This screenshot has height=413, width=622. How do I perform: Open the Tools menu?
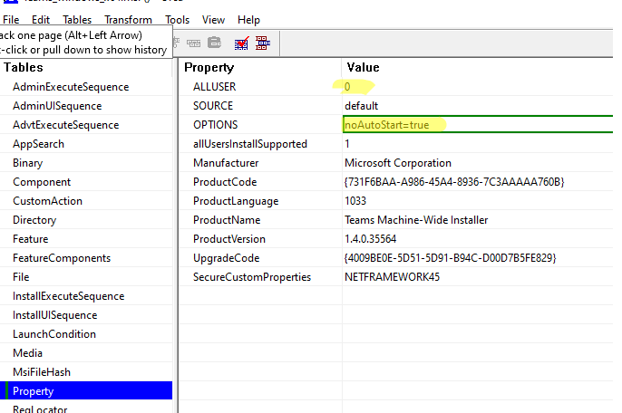coord(178,19)
